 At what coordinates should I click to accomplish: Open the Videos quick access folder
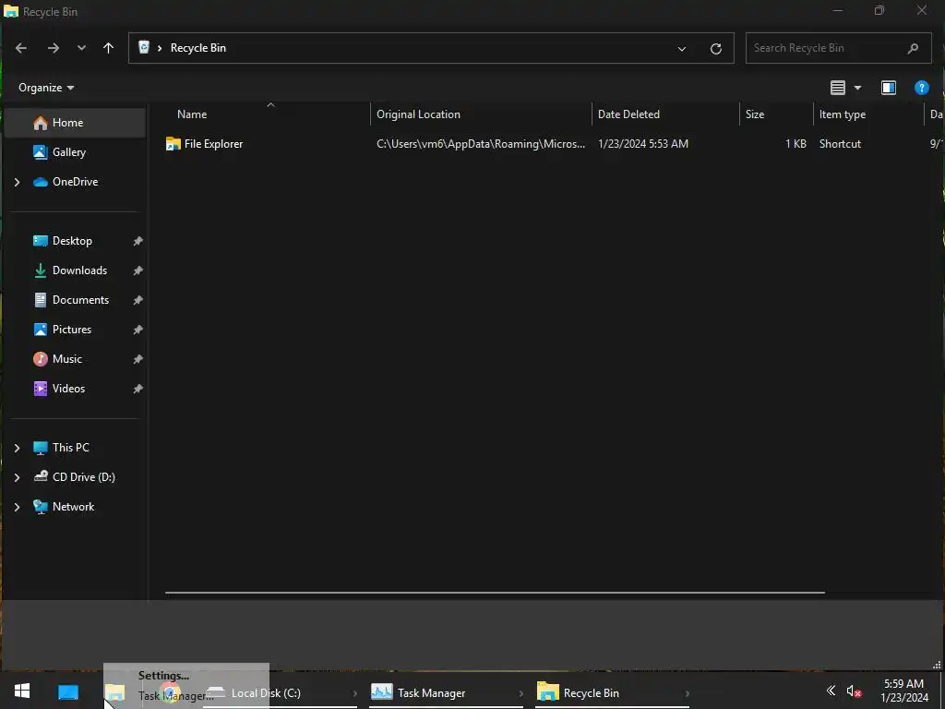coord(68,389)
